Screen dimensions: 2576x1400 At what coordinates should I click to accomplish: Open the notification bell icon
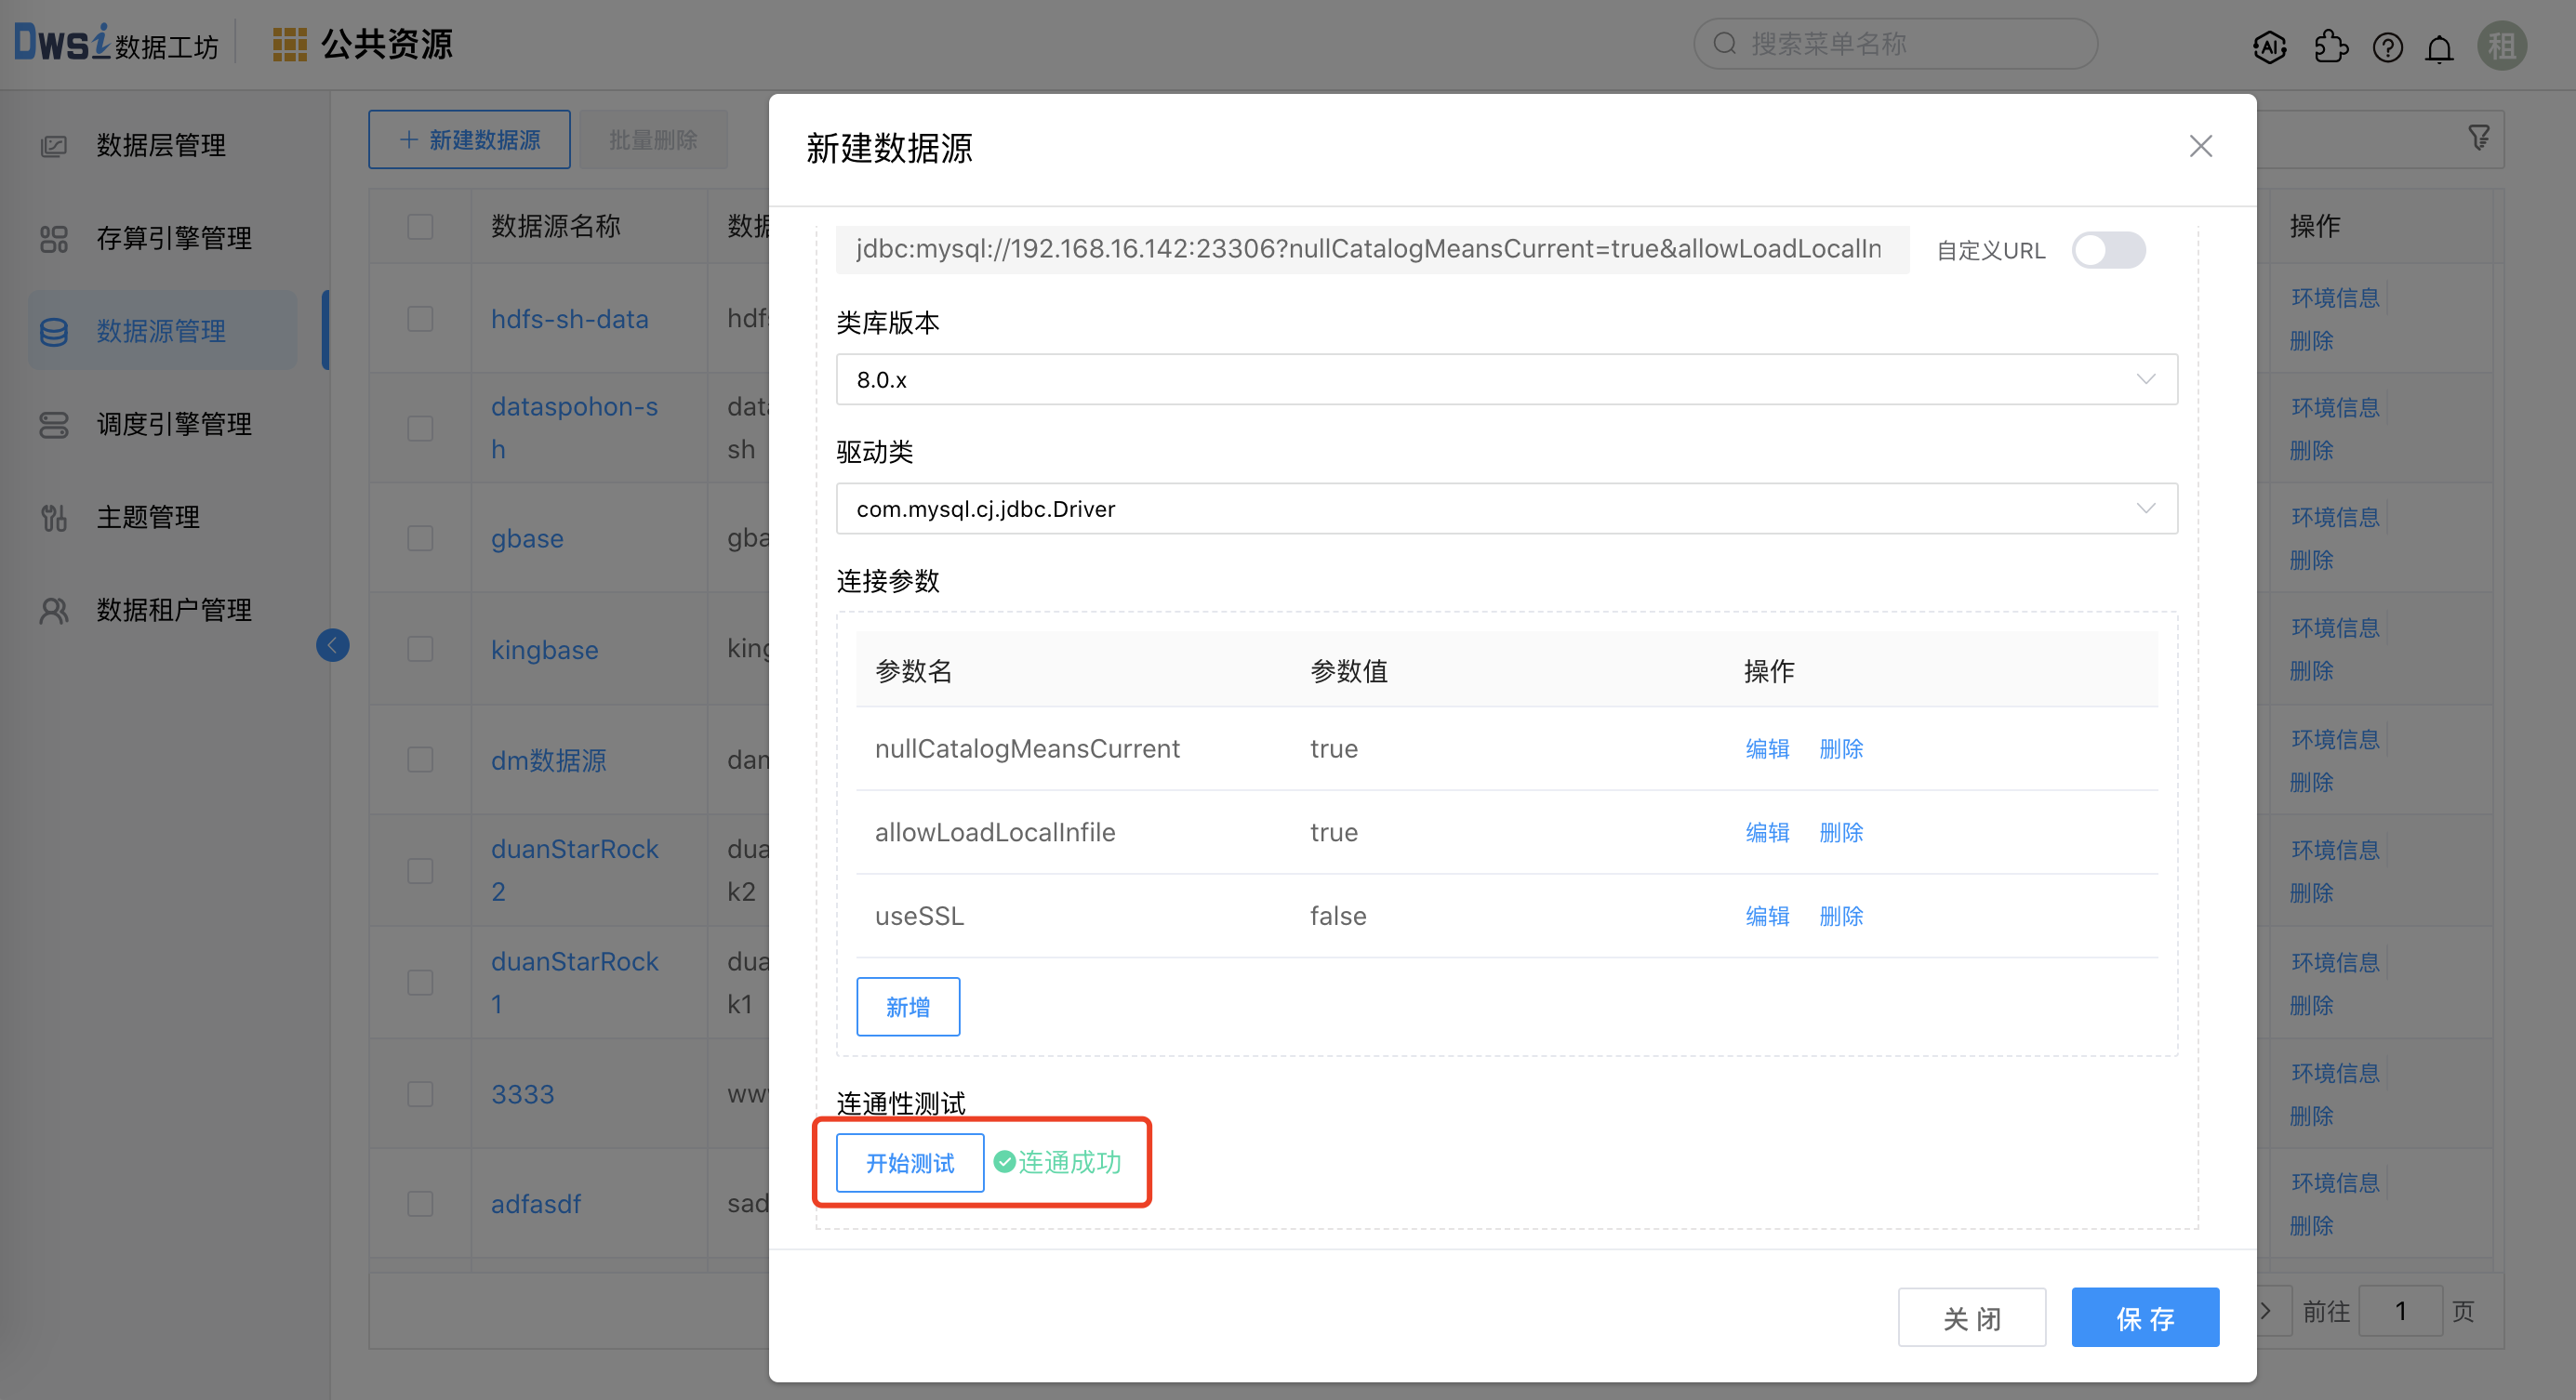2440,46
